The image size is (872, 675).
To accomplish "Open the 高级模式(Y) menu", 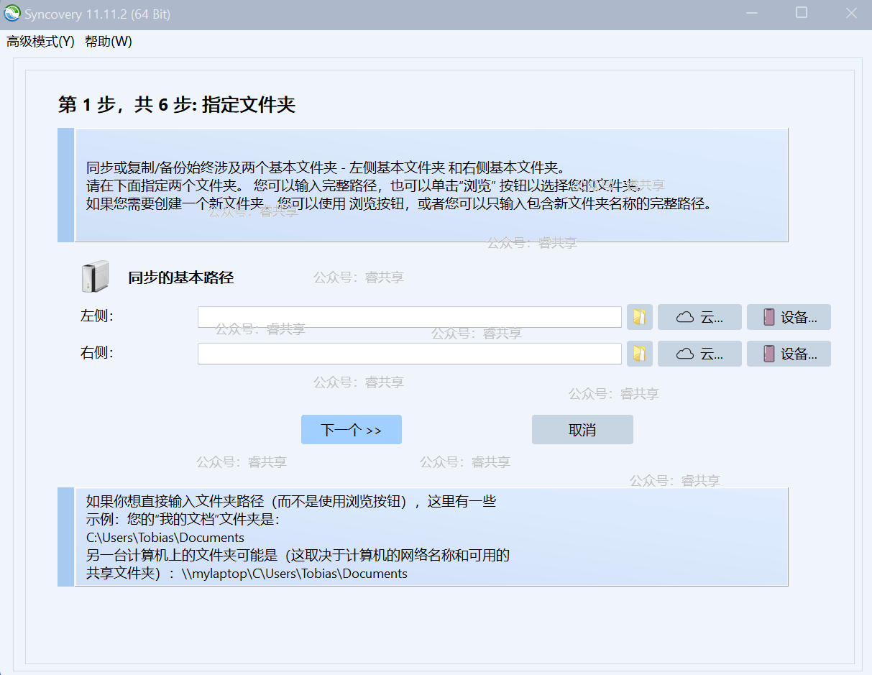I will point(40,42).
